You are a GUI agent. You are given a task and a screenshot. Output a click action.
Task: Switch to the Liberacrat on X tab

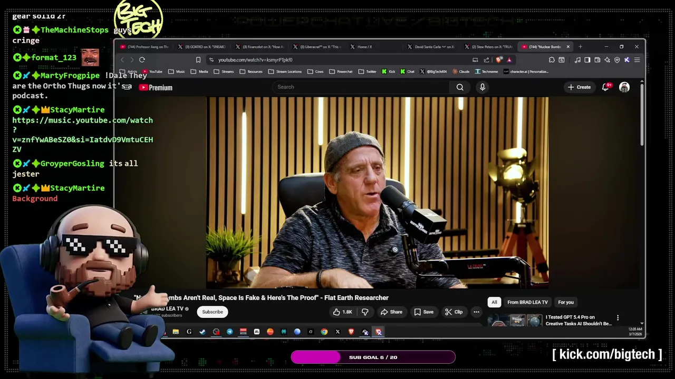pos(317,47)
